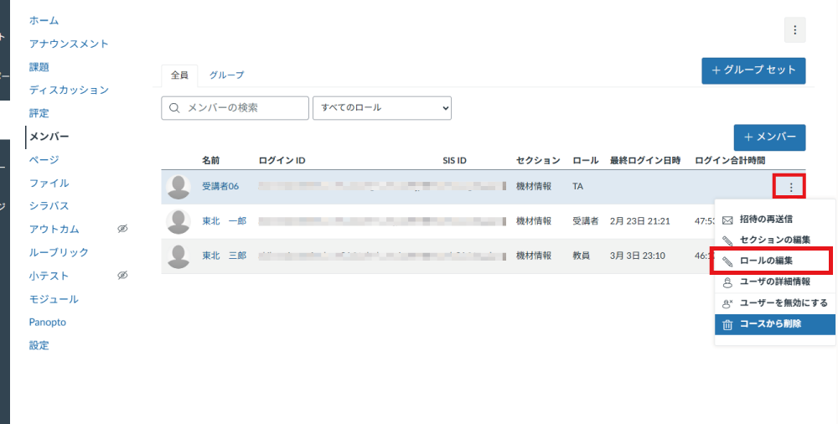Screen dimensions: 838x424
Task: Open 評定 in course navigation
Action: (x=39, y=113)
